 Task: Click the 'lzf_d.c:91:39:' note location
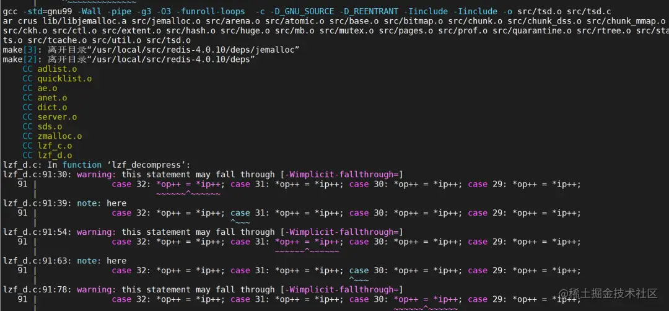(37, 203)
